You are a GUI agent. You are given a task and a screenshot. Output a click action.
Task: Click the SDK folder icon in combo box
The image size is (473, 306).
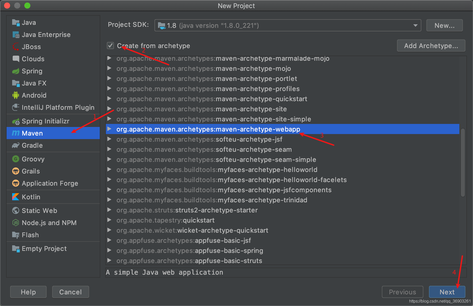point(162,26)
